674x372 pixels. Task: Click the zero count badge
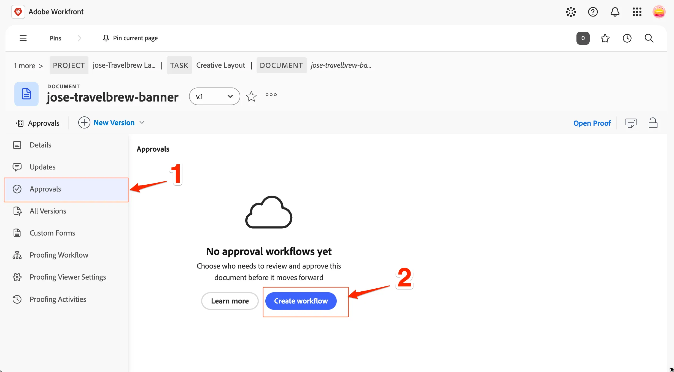[x=583, y=38]
